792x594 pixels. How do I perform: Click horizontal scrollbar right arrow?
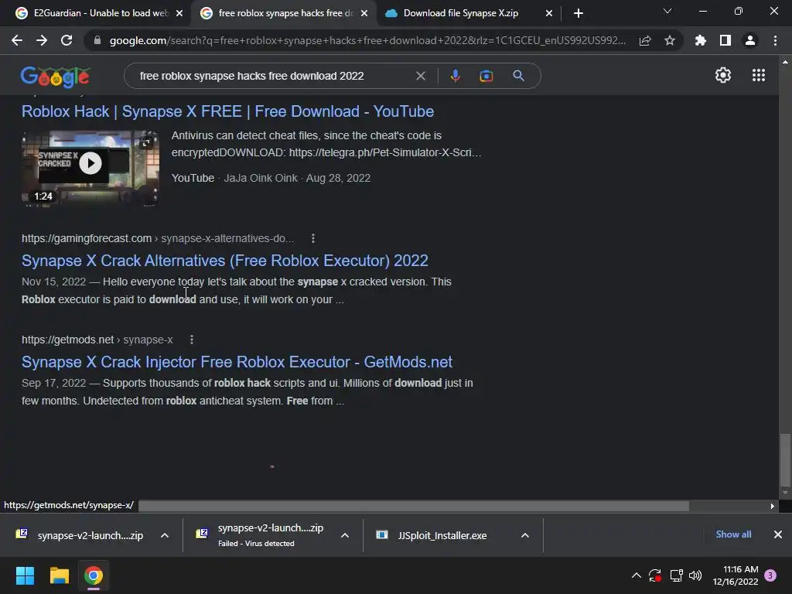(x=773, y=506)
